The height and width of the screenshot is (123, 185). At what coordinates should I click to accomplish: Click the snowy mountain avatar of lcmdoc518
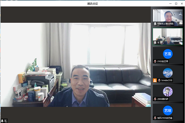[x=168, y=73]
